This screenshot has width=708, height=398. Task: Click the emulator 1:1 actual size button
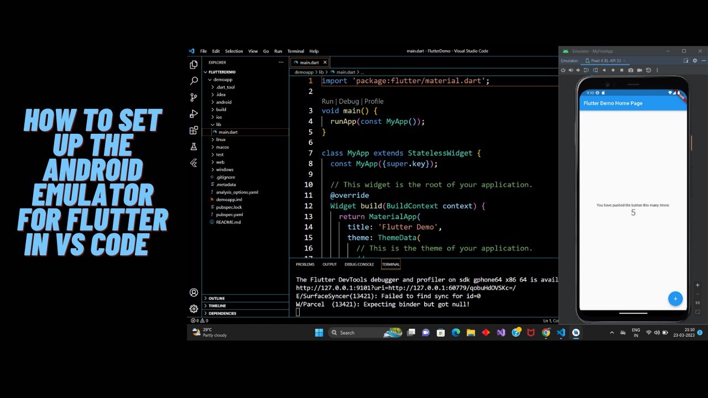697,303
